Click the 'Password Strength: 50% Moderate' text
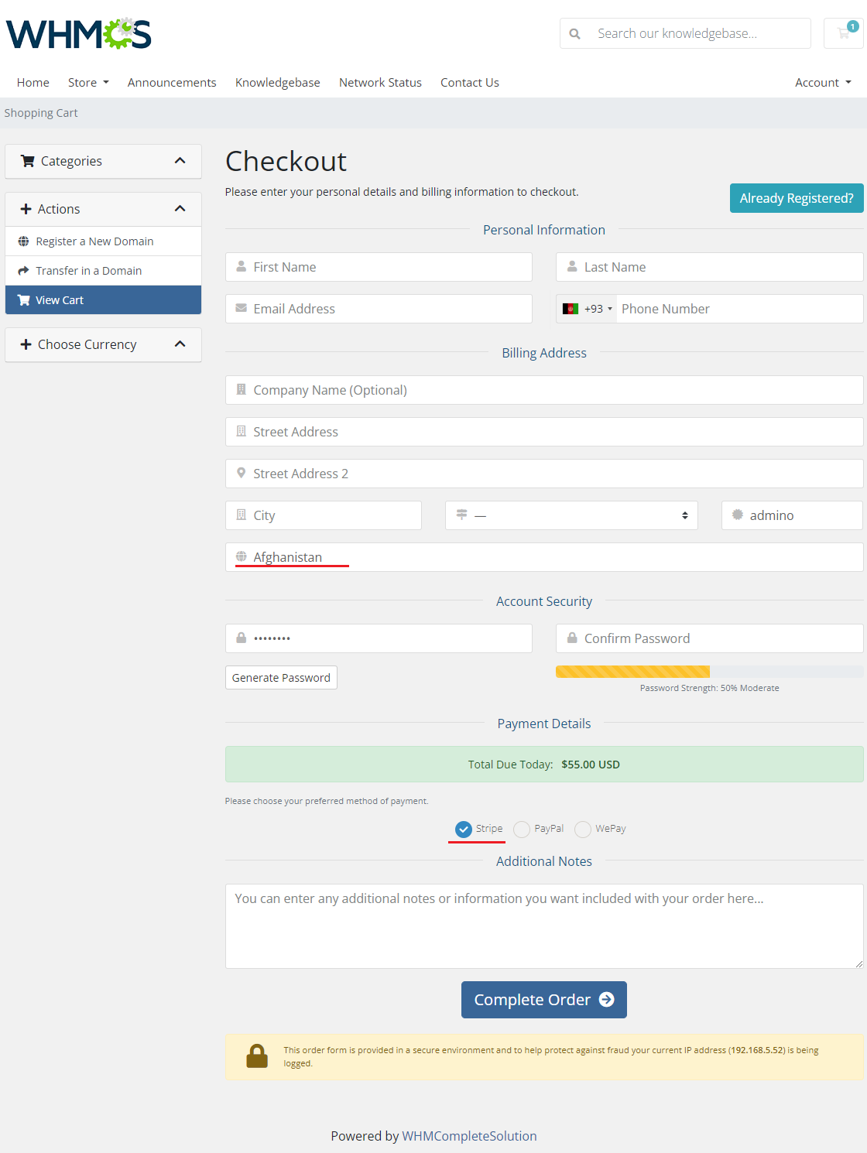Viewport: 867px width, 1153px height. 709,688
